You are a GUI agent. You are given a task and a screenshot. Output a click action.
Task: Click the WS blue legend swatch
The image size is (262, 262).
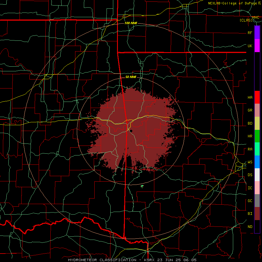click(x=257, y=162)
